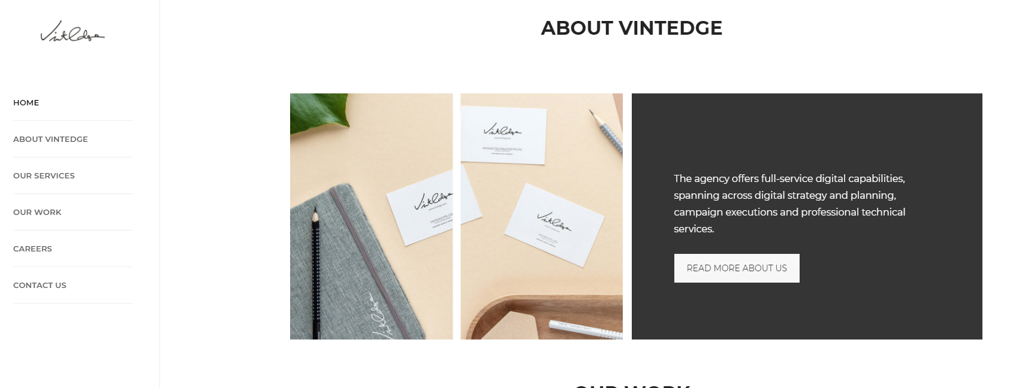Click the ABOUT VINTEDGE page heading
This screenshot has height=388, width=1022.
632,28
